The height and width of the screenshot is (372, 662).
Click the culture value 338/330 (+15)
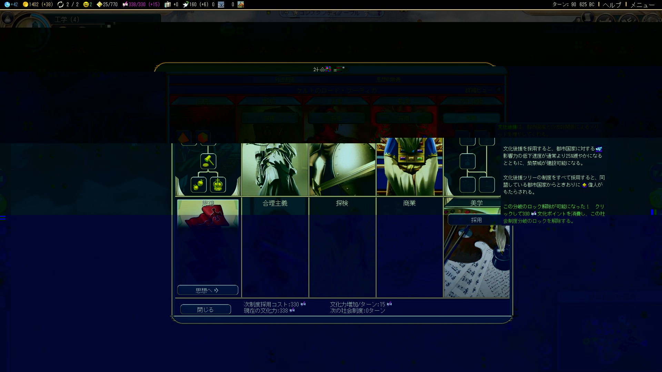(144, 4)
